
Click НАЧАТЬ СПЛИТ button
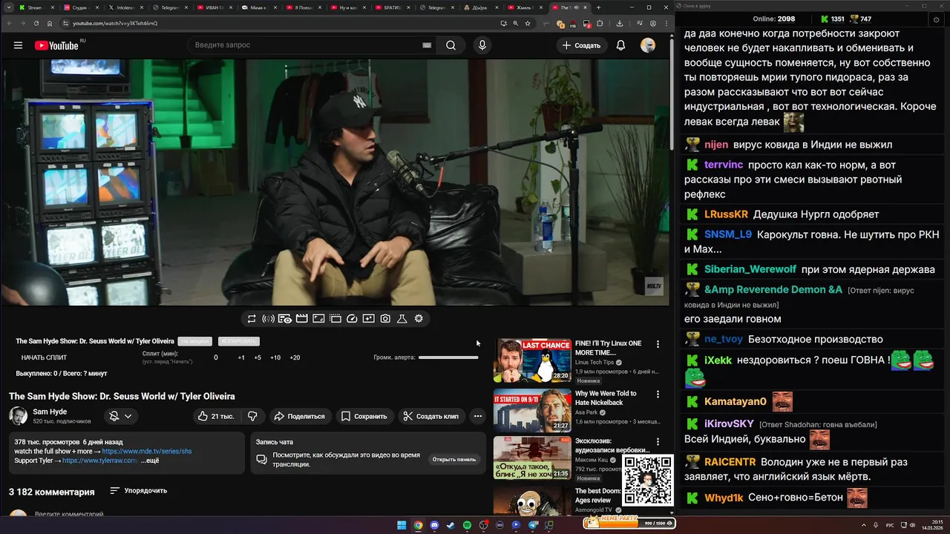(x=44, y=357)
